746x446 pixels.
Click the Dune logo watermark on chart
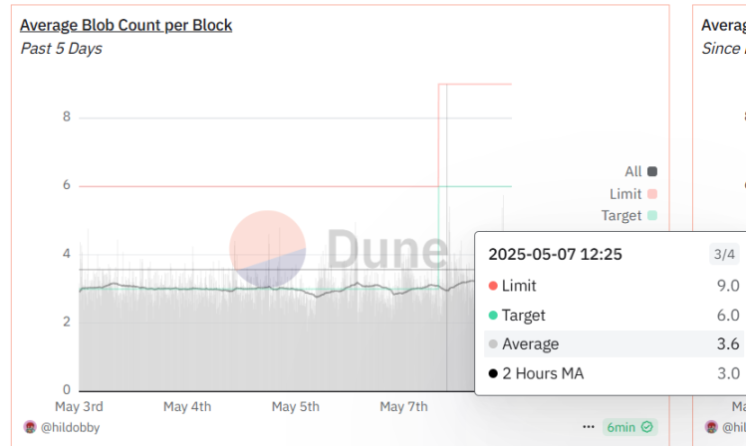pyautogui.click(x=339, y=249)
